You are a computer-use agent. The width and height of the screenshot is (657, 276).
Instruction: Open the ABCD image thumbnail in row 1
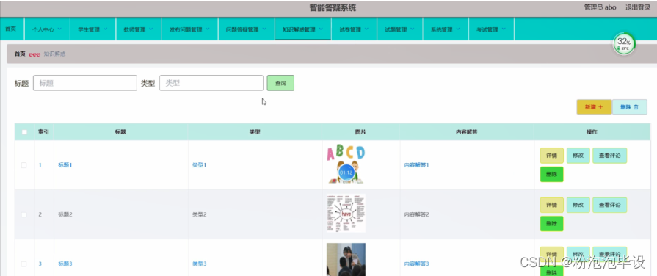[346, 164]
